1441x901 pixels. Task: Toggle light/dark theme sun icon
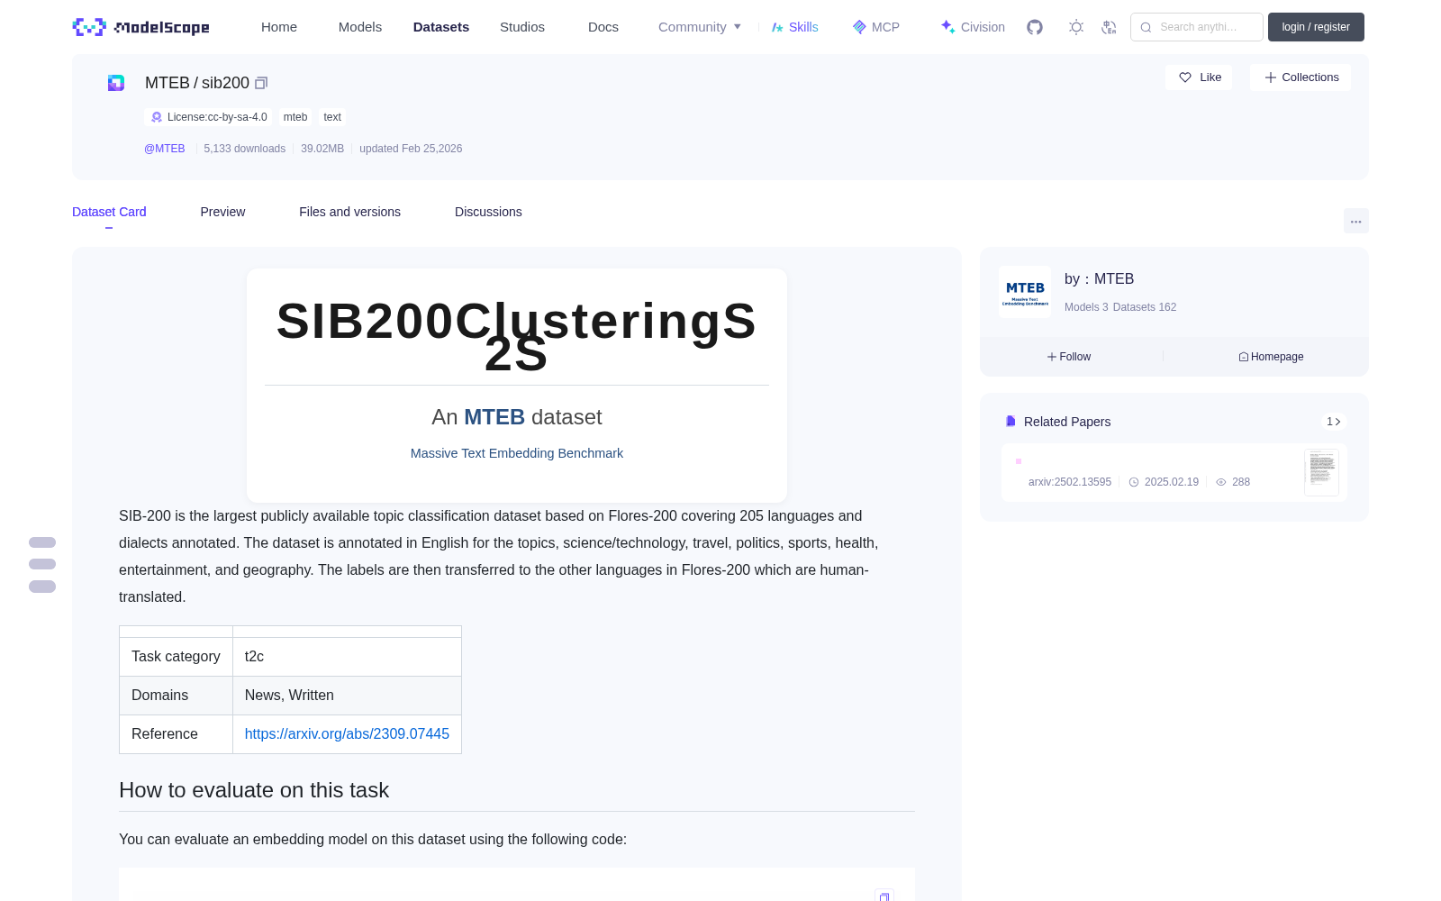coord(1076,27)
